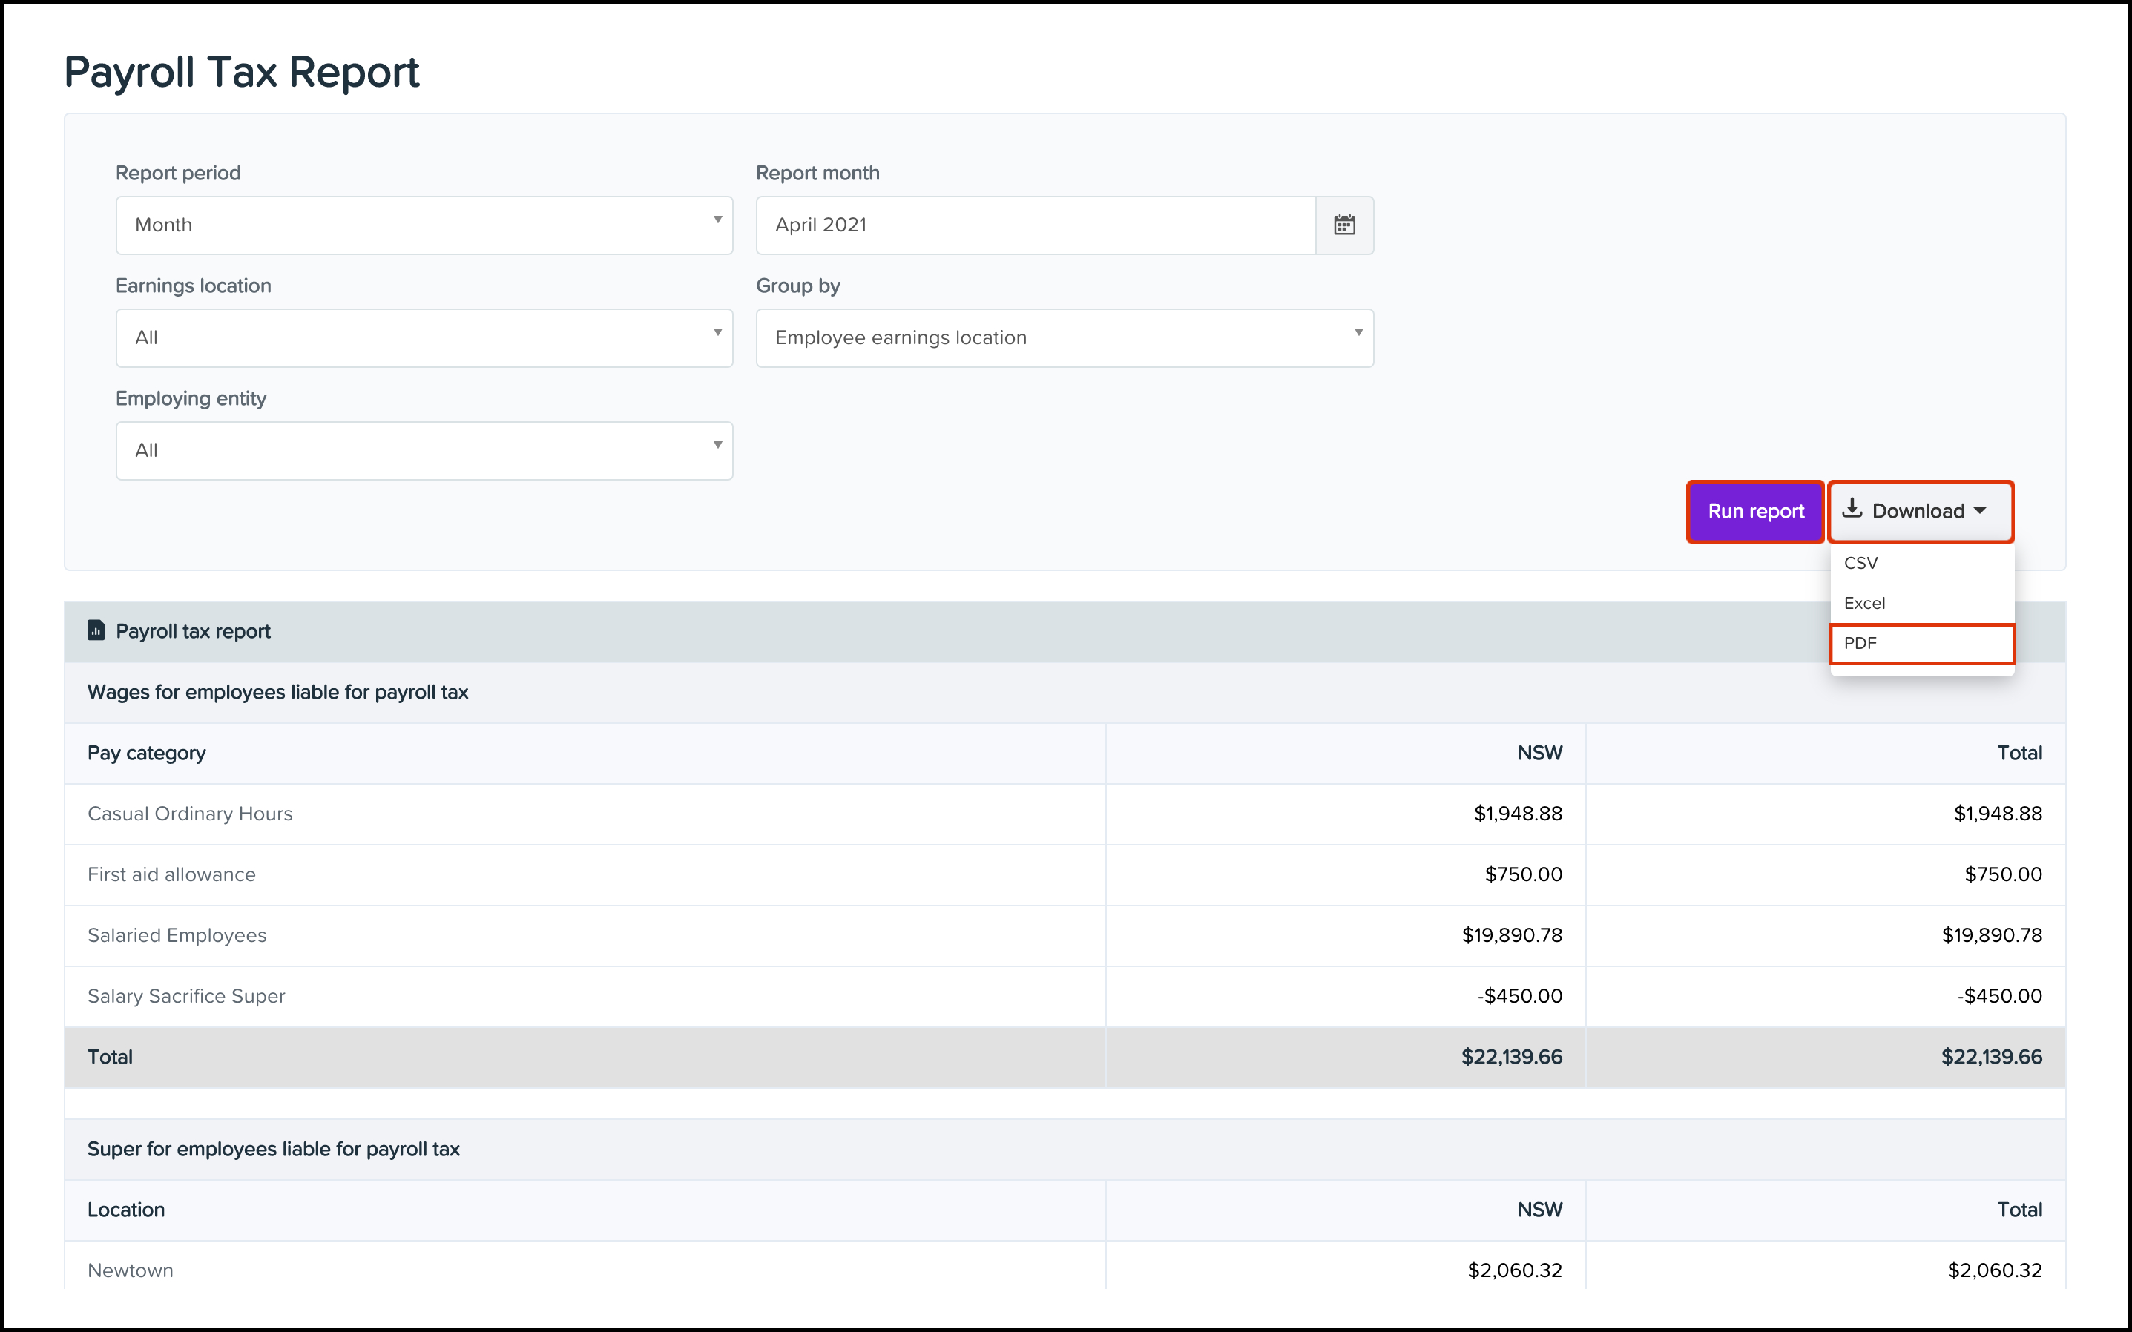Choose Excel from the Download menu
Image resolution: width=2132 pixels, height=1332 pixels.
pyautogui.click(x=1864, y=604)
